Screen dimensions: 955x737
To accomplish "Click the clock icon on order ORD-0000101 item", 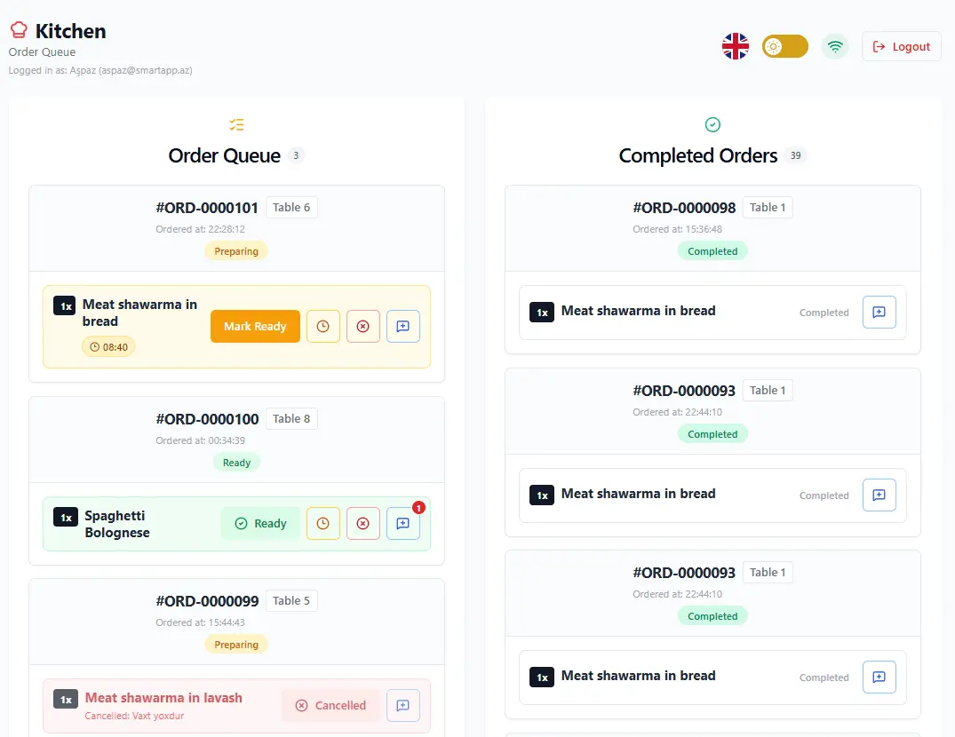I will pos(322,326).
